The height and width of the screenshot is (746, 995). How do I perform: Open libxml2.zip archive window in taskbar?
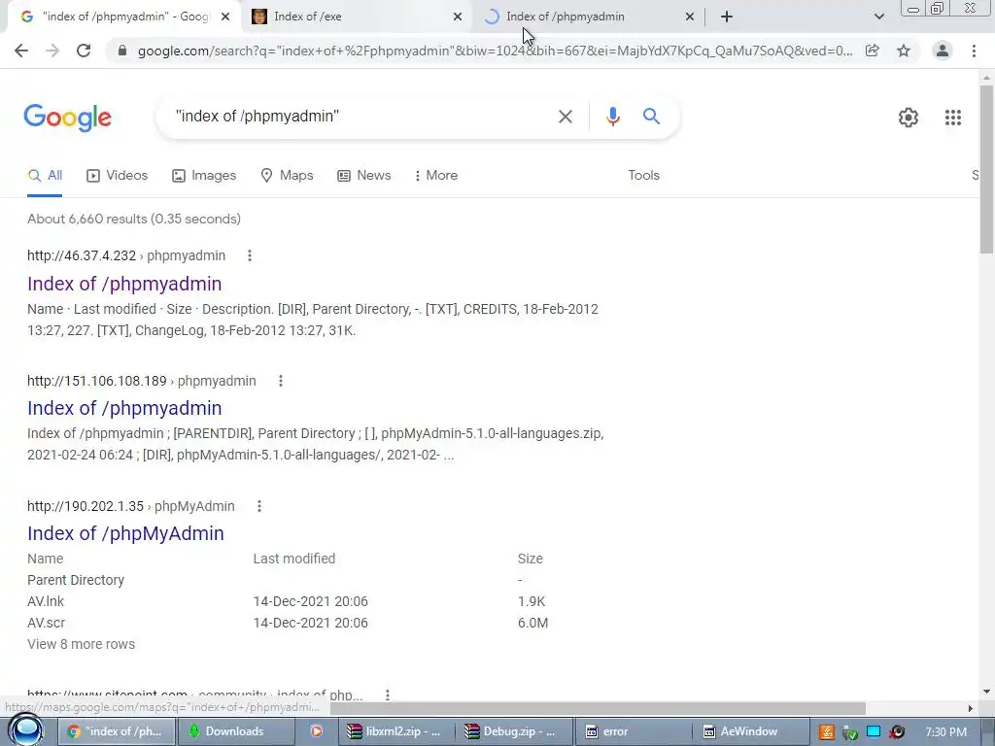pyautogui.click(x=396, y=731)
